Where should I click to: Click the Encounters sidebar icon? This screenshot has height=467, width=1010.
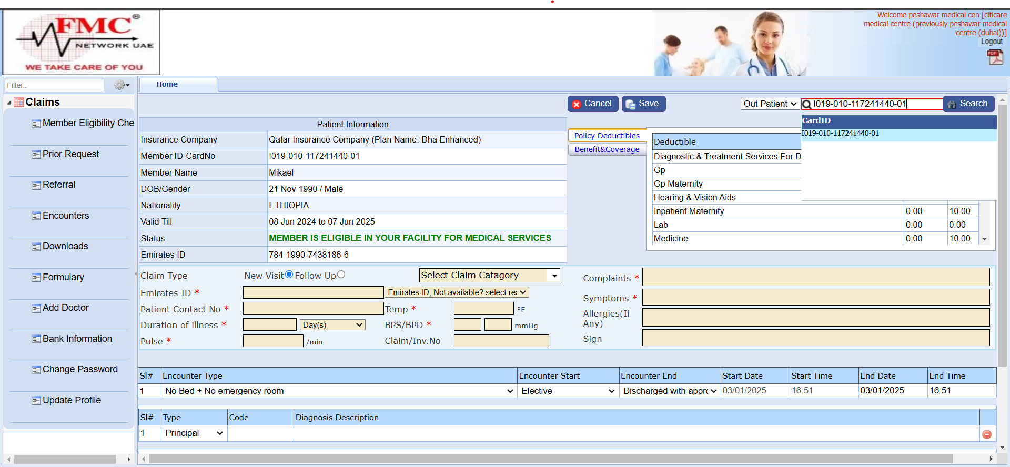click(x=36, y=216)
